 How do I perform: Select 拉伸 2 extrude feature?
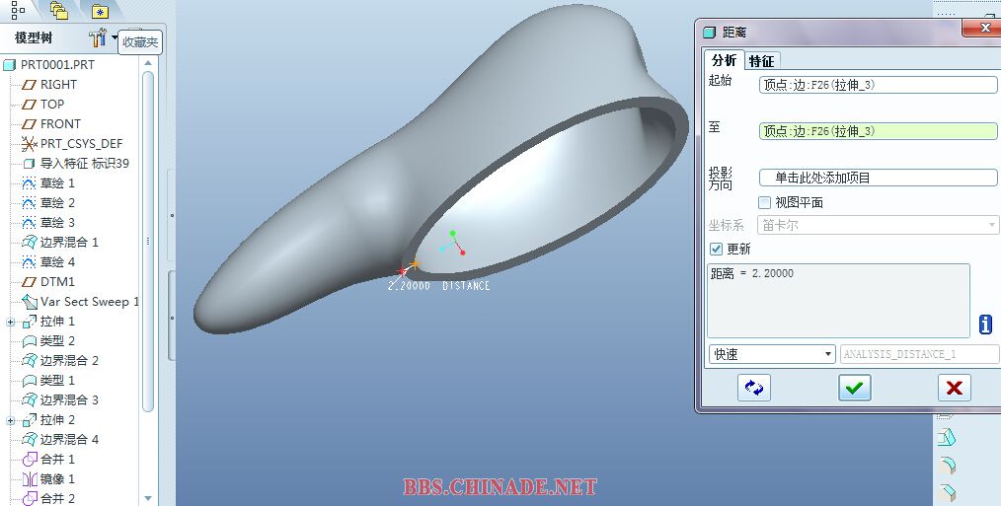coord(48,420)
